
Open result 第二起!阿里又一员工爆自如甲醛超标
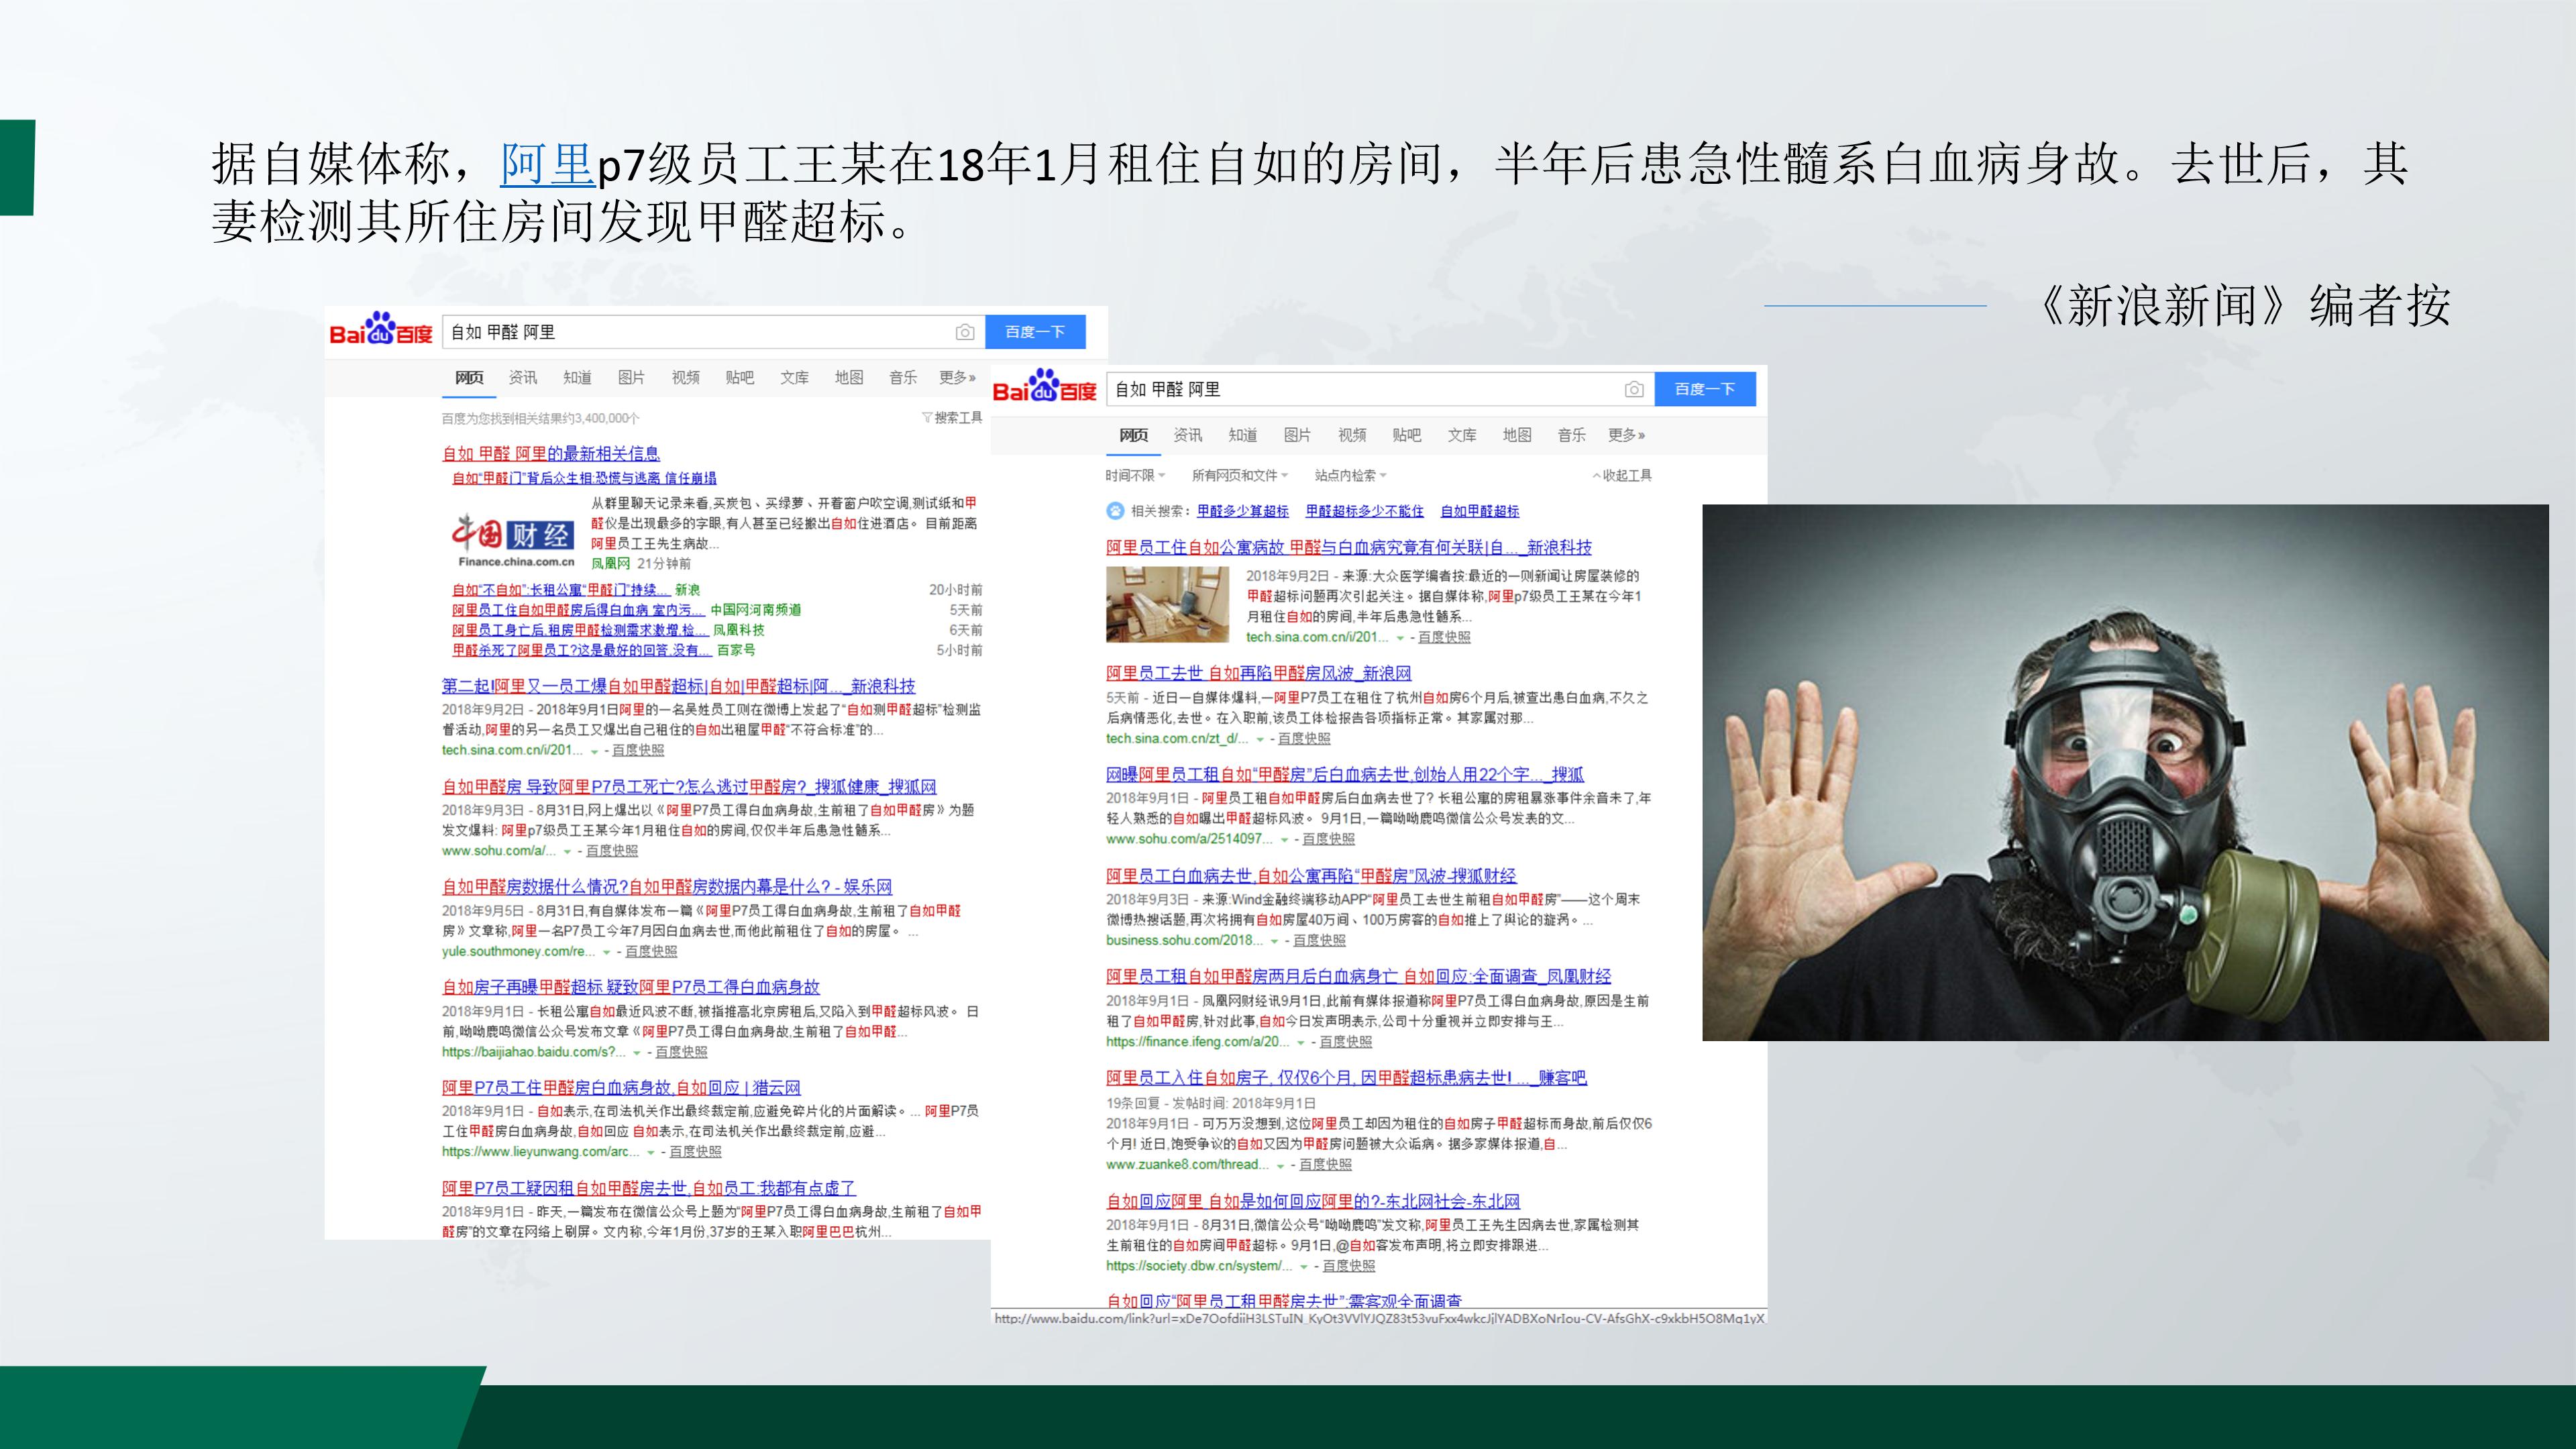pos(679,686)
